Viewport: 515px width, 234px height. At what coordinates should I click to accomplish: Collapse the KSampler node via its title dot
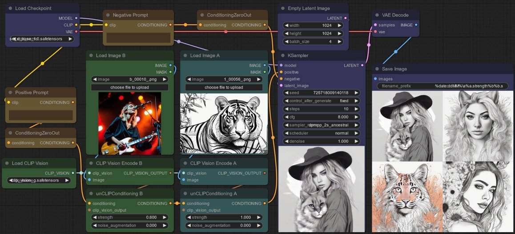click(x=283, y=56)
